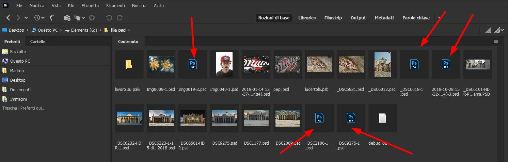The height and width of the screenshot is (162, 508).
Task: Open the Refine stacked-pages dropdown
Action: coord(80,18)
